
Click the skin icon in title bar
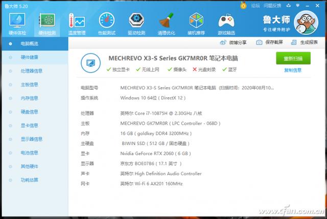(289, 6)
